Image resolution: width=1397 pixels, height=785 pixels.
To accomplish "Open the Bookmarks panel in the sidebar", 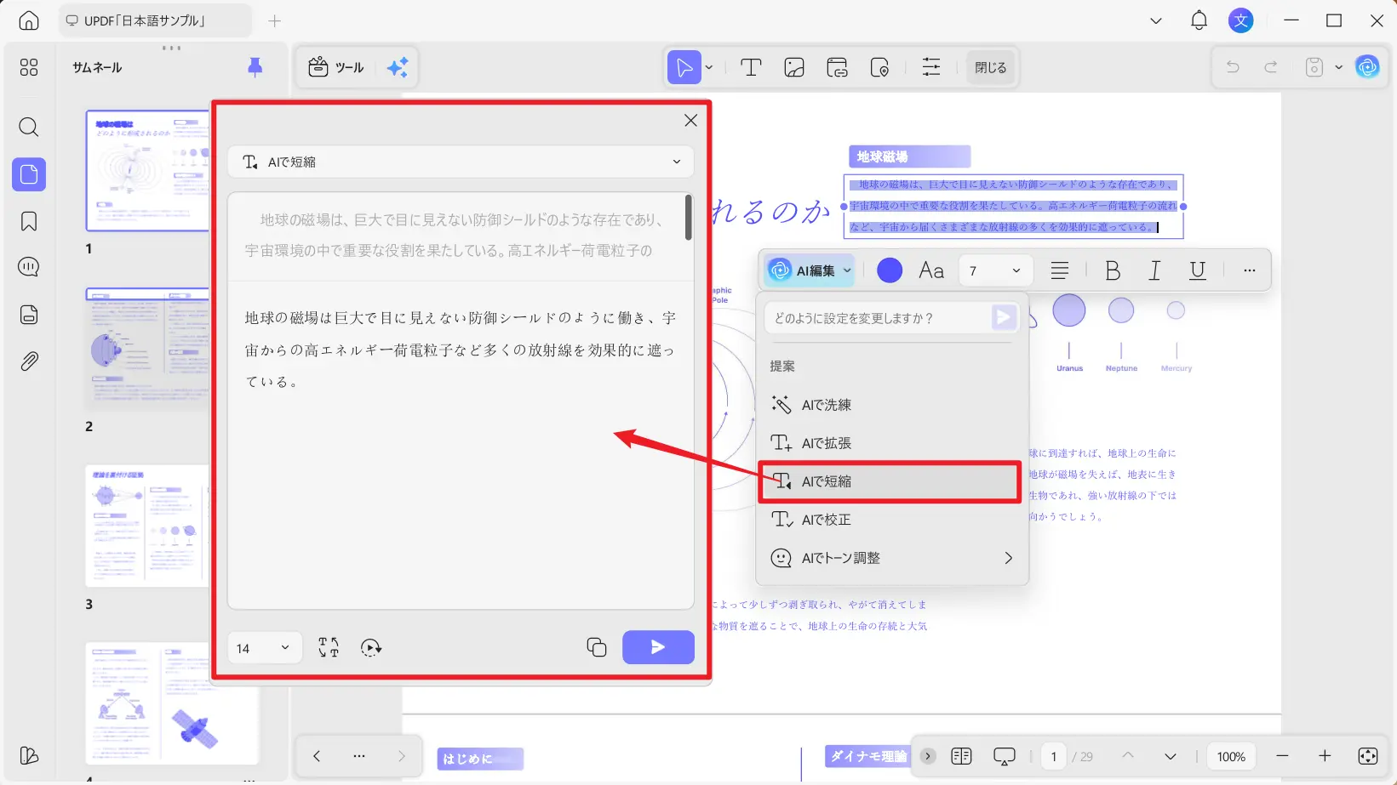I will coord(28,220).
